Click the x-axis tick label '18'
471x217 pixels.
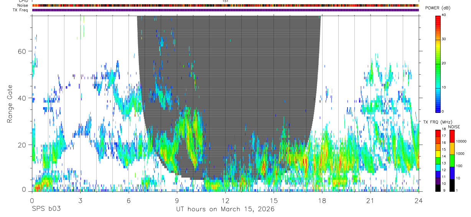click(x=322, y=201)
